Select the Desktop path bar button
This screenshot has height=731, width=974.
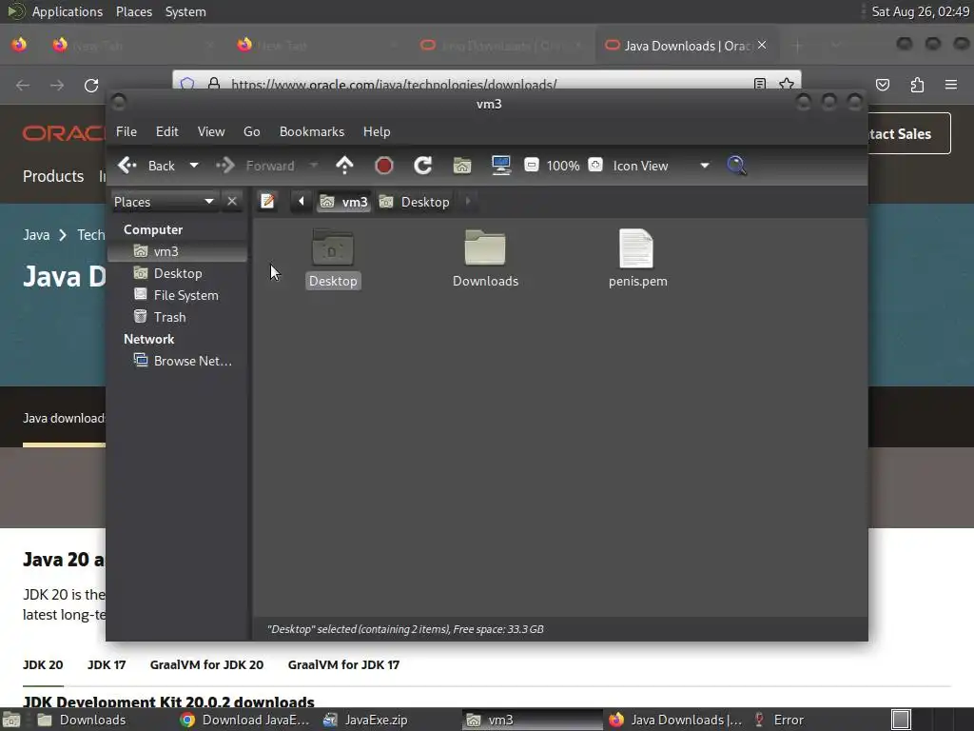click(x=415, y=202)
